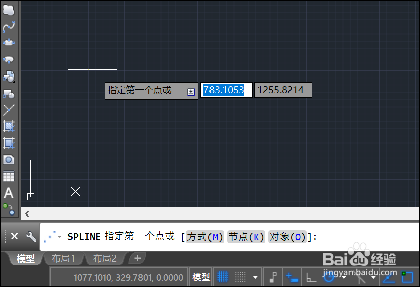Open snap mode settings dropdown arrow

pos(255,277)
